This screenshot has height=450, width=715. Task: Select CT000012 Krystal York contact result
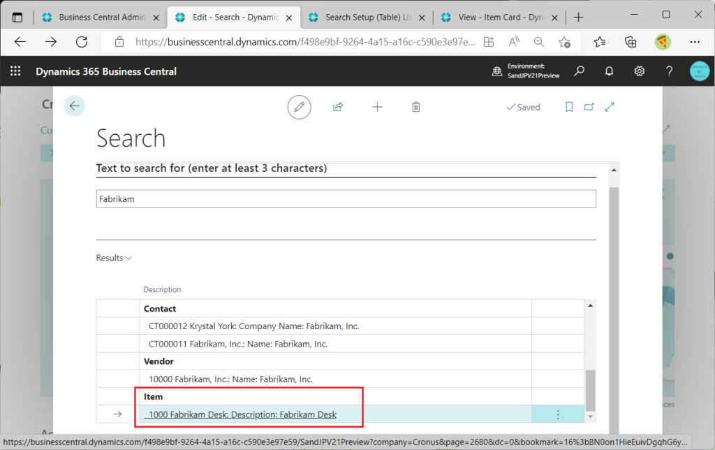tap(253, 326)
